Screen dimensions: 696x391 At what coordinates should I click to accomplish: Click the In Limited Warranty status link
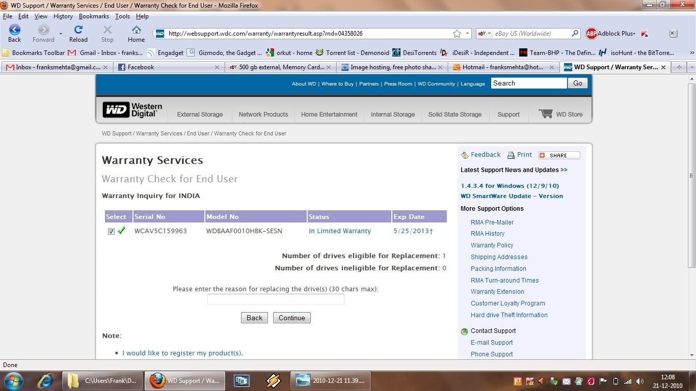point(340,231)
